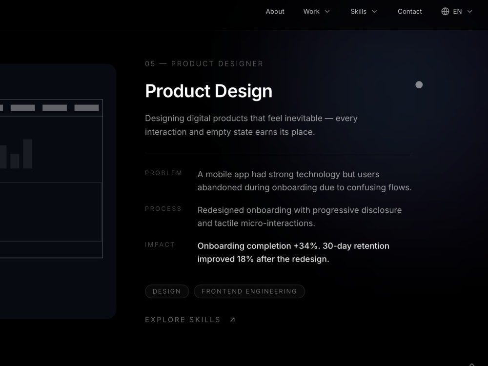Expand the Work dropdown chevron

click(x=327, y=12)
